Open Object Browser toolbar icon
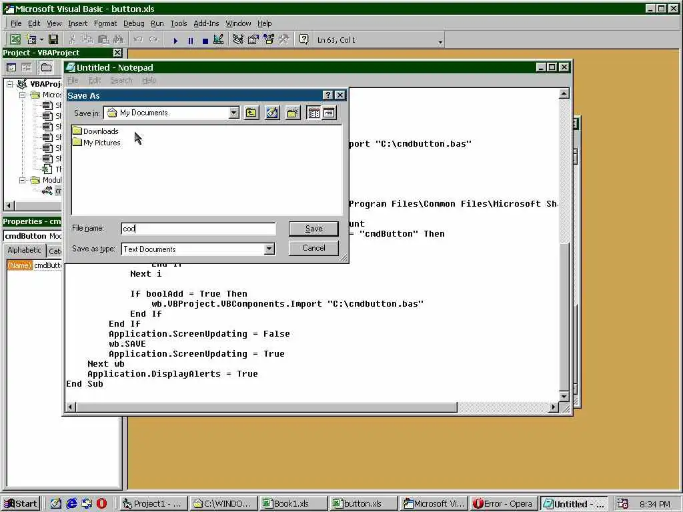This screenshot has width=683, height=512. 269,39
